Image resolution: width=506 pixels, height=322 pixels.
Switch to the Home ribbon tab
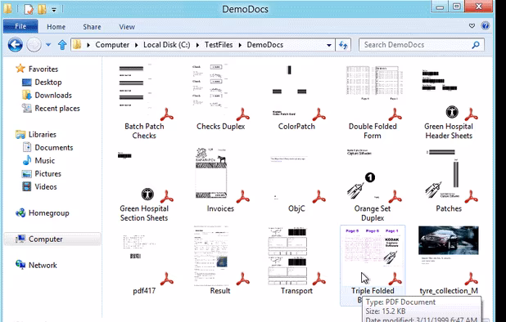pos(56,27)
